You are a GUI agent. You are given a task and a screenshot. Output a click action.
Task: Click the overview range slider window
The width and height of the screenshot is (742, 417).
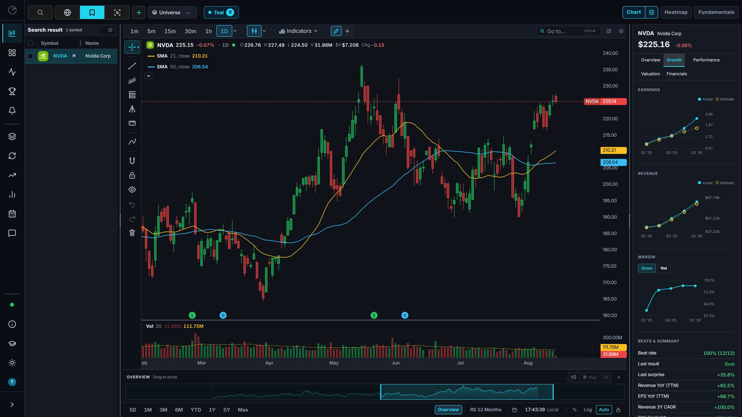pos(467,392)
